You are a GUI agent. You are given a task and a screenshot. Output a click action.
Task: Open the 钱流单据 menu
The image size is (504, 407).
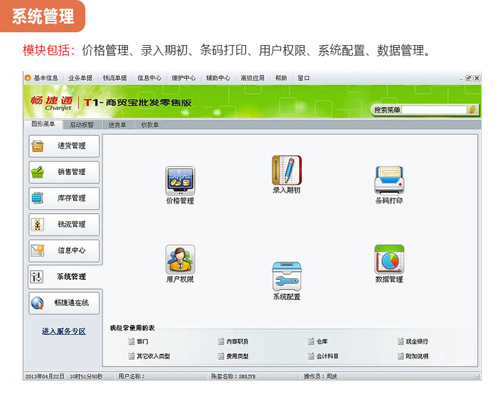[115, 78]
